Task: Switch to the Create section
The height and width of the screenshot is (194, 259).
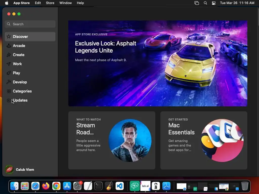Action: pos(30,55)
